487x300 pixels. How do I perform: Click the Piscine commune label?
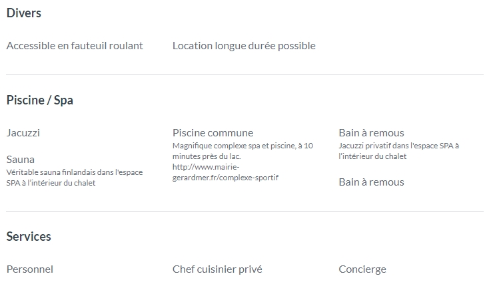click(x=213, y=133)
